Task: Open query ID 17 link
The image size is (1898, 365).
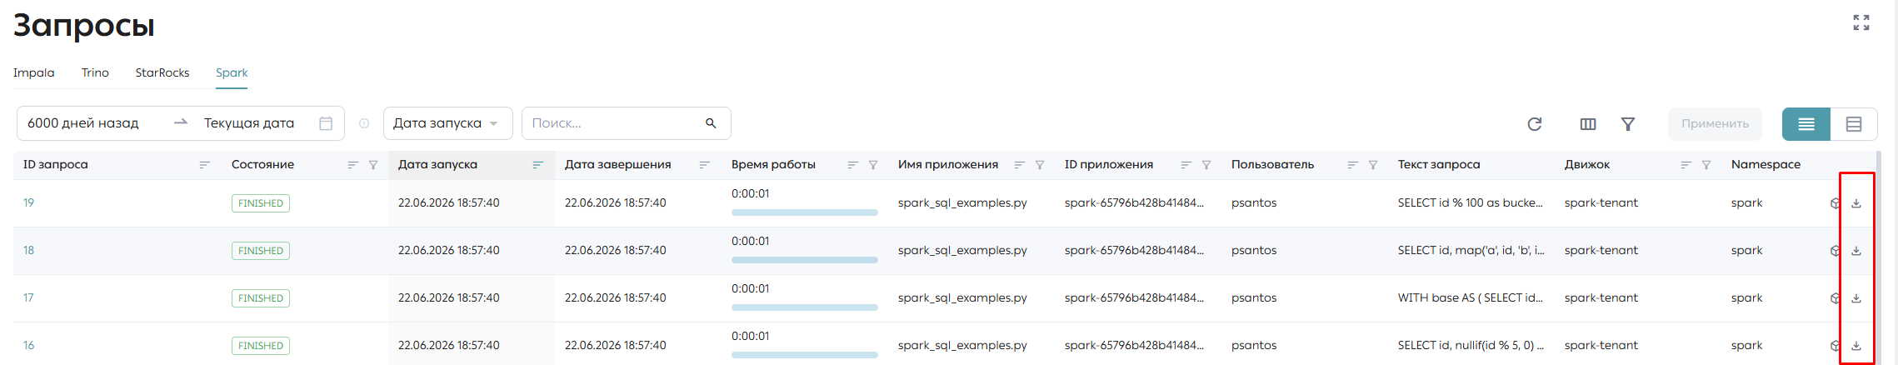Action: 28,297
